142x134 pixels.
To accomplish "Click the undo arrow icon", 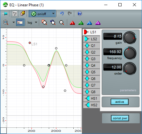I will (x=62, y=14).
